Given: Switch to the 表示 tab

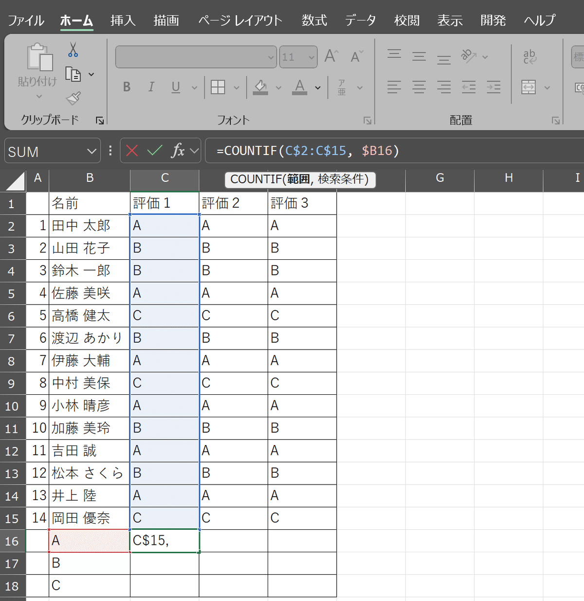Looking at the screenshot, I should click(x=450, y=20).
